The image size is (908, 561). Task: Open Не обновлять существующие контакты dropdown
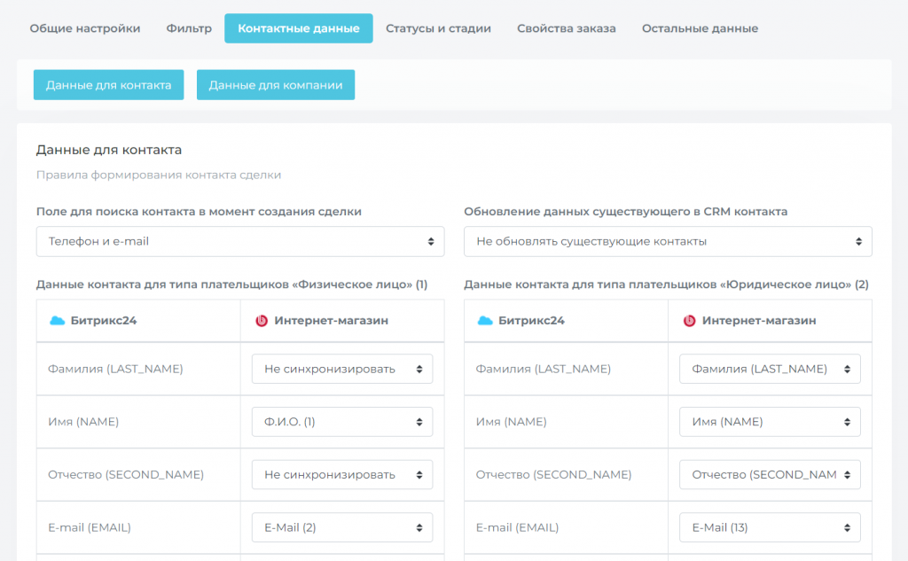point(668,241)
